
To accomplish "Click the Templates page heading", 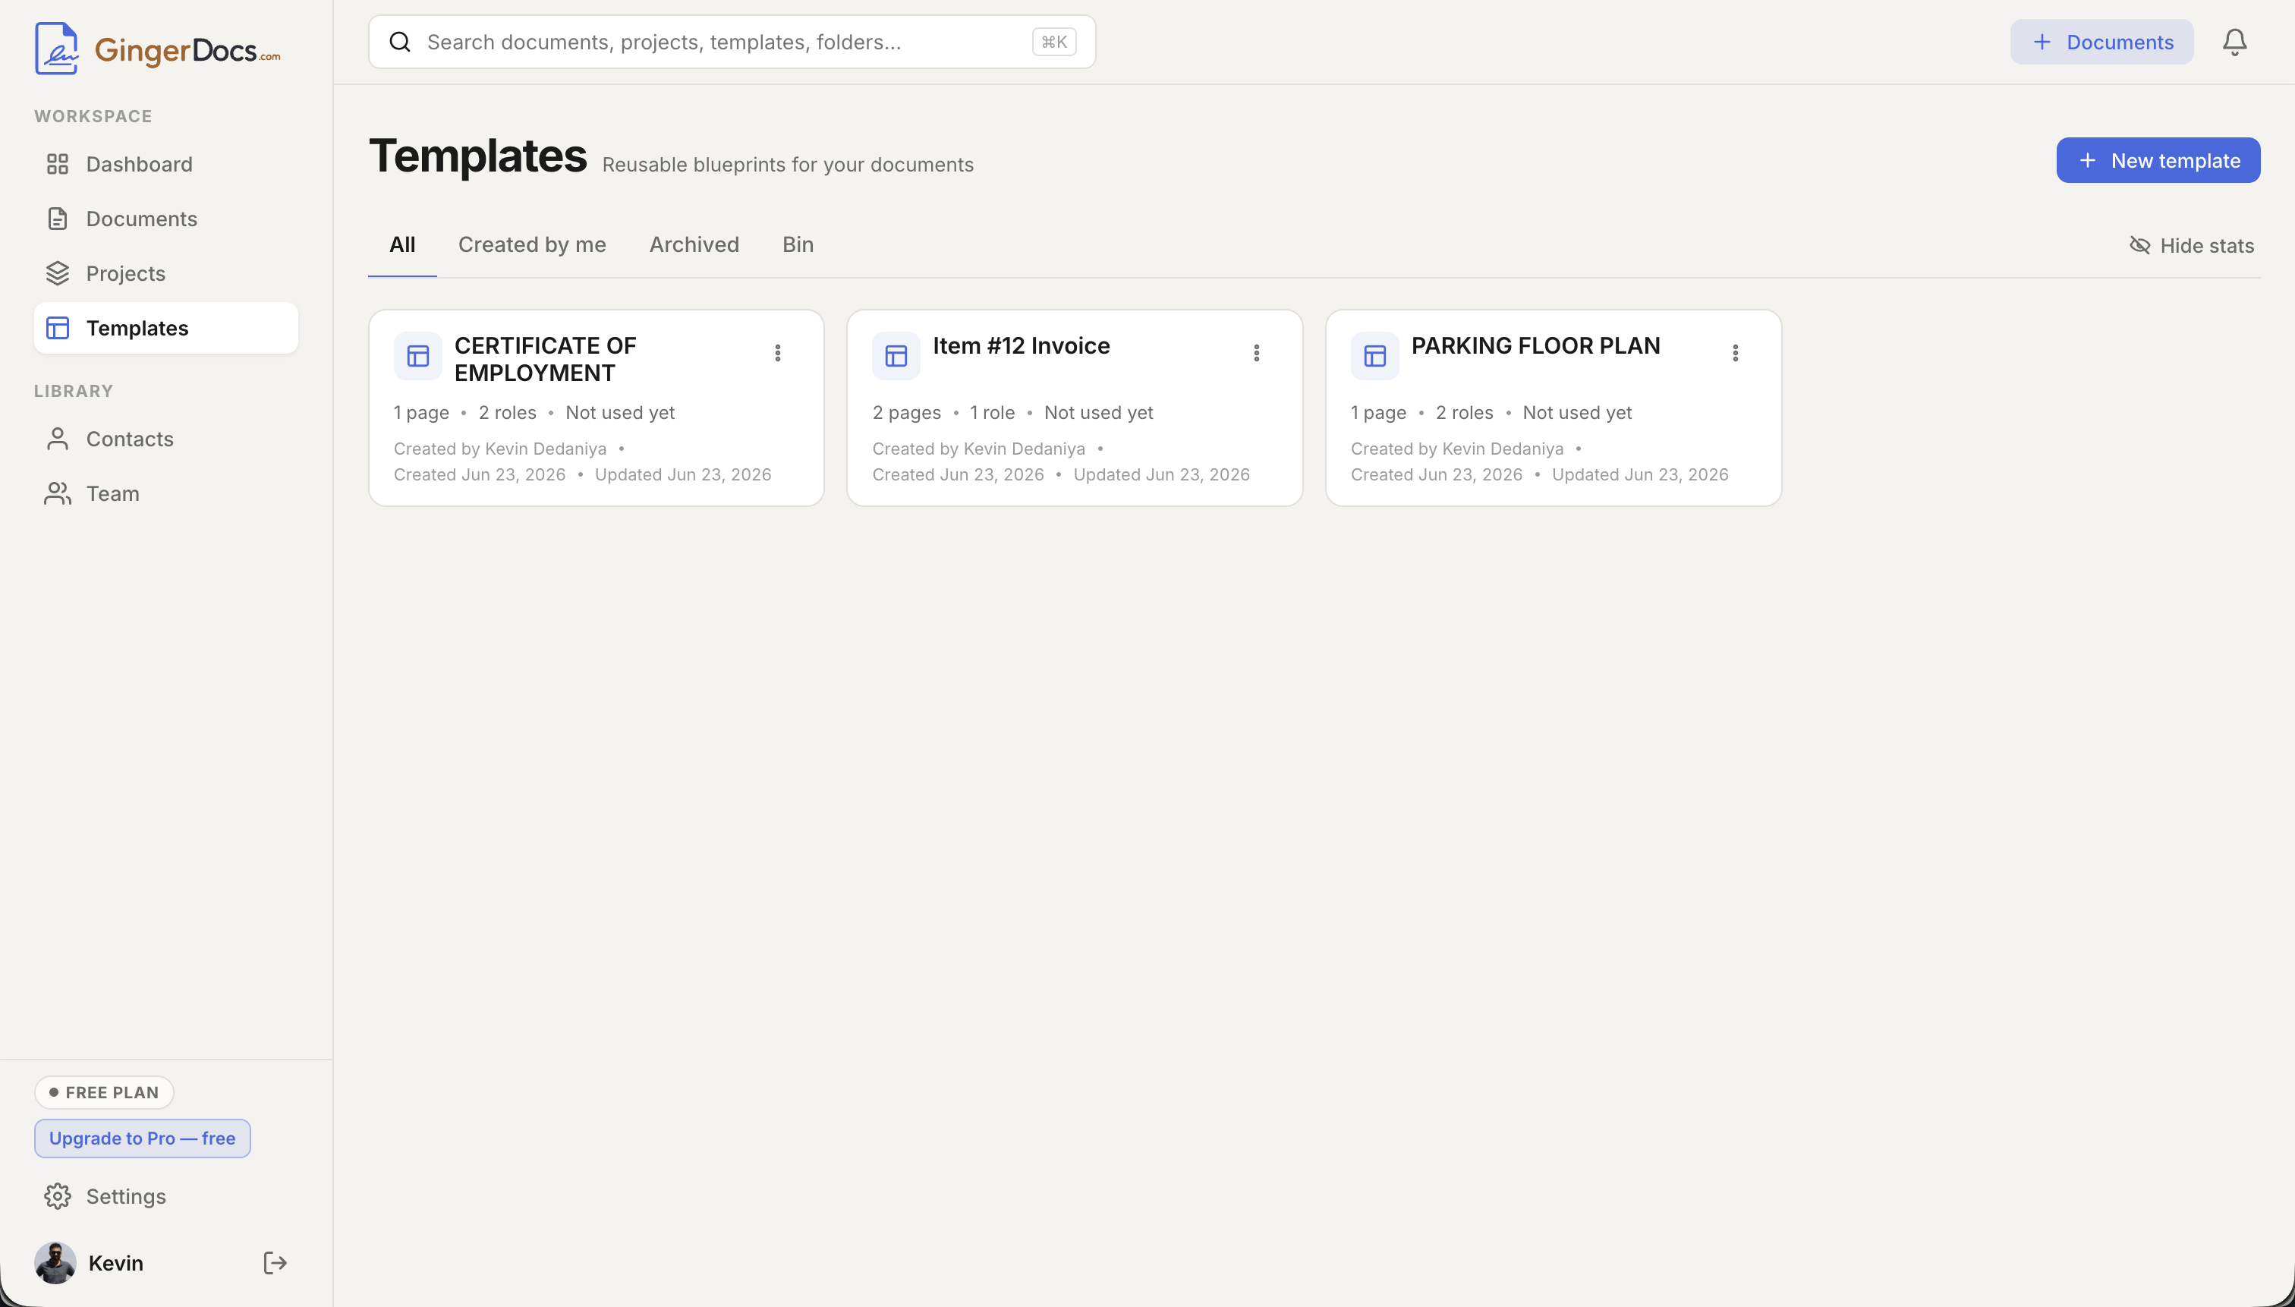I will pyautogui.click(x=477, y=156).
